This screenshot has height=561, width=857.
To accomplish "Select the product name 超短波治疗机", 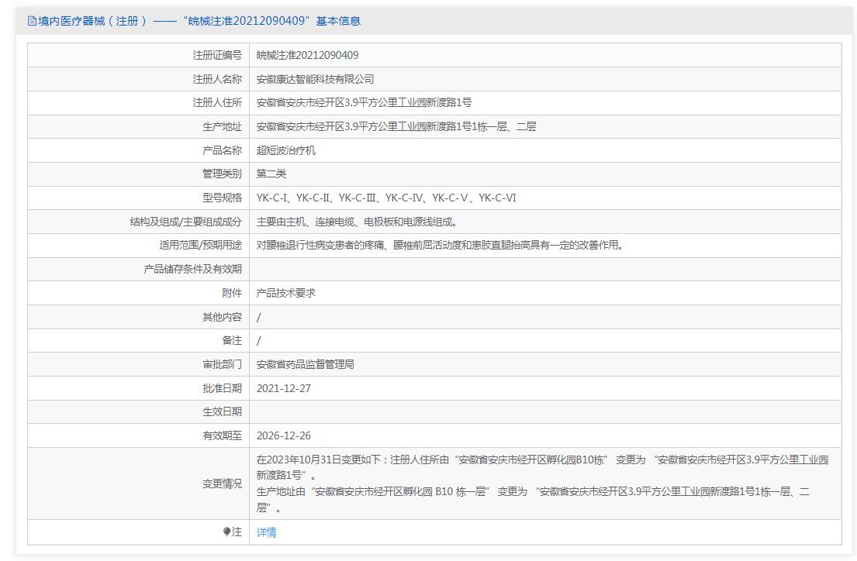I will coord(286,150).
